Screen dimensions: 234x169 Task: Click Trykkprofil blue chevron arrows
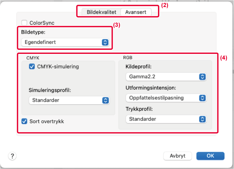(202, 119)
